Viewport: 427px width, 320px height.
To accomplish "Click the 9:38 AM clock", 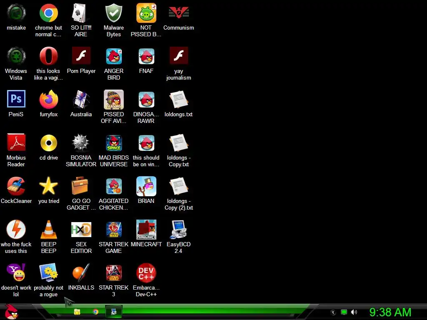I will pos(390,312).
